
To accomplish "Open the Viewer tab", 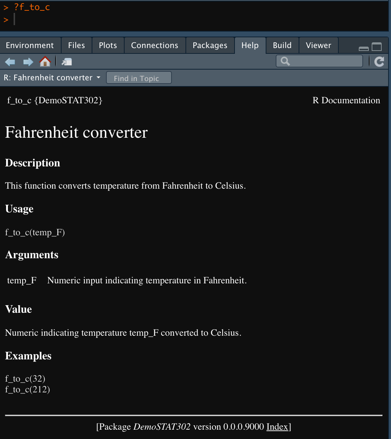I will (x=318, y=46).
